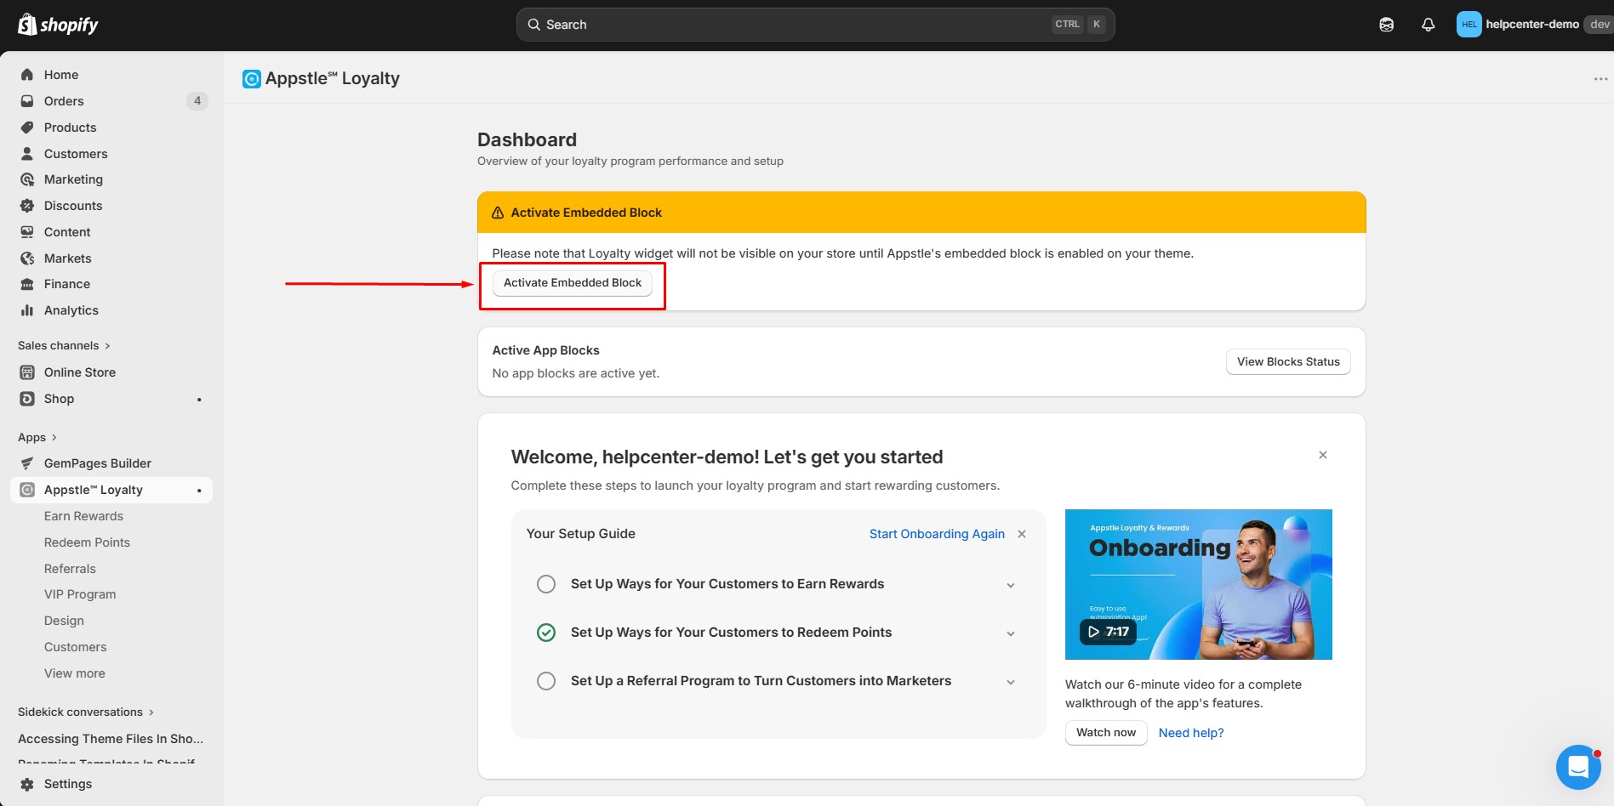Open Earn Rewards submenu item
Viewport: 1614px width, 806px height.
[83, 516]
